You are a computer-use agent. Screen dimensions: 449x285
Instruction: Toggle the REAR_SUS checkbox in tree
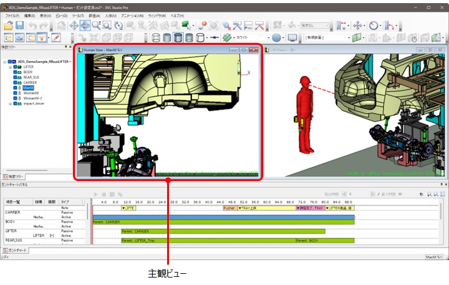[16, 77]
